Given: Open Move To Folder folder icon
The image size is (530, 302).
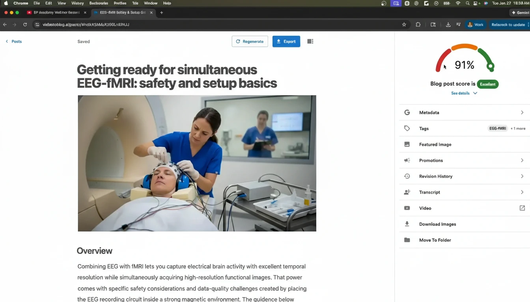Looking at the screenshot, I should pyautogui.click(x=407, y=240).
